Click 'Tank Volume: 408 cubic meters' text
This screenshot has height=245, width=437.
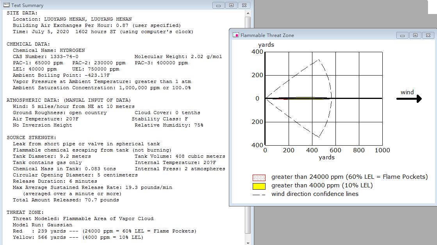pos(180,156)
